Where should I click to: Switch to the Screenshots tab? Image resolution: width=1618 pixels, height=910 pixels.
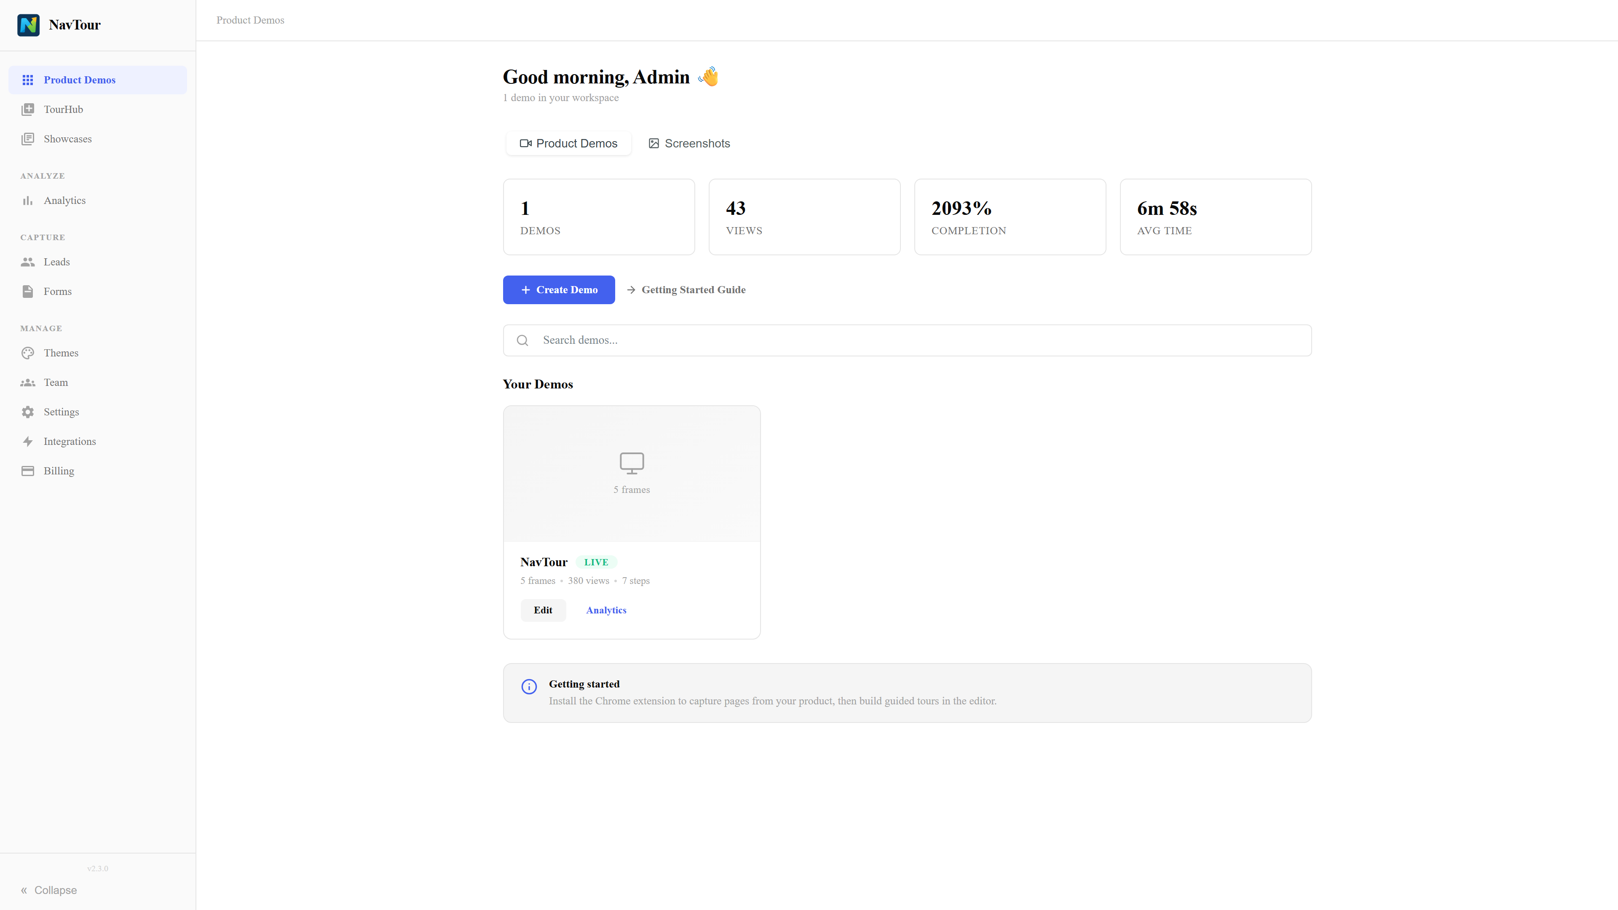(x=689, y=143)
